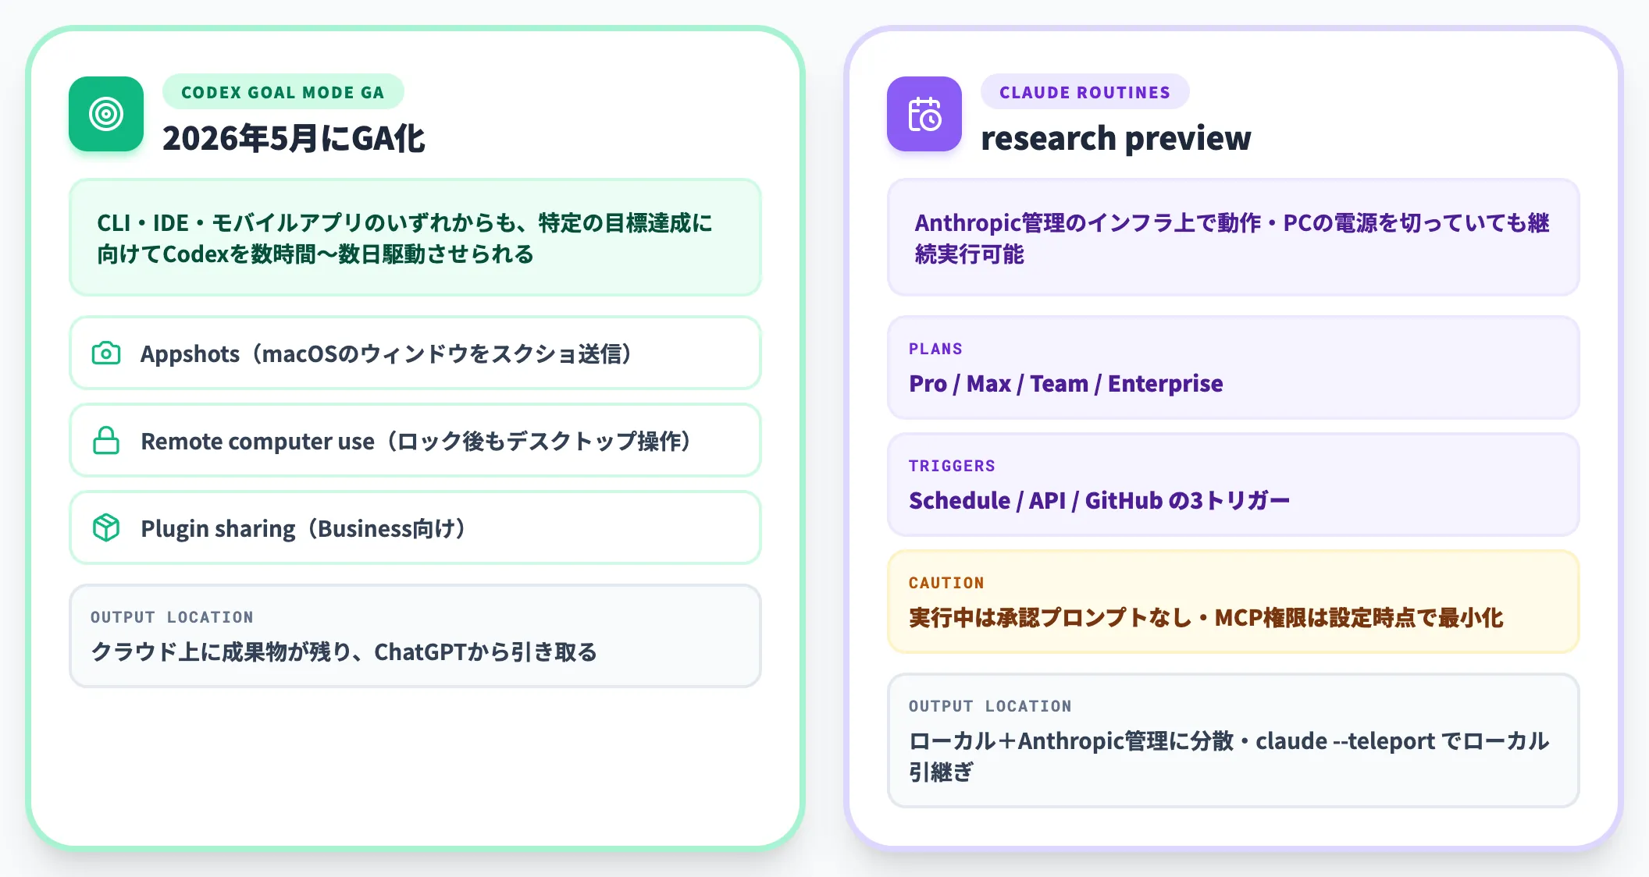Click the TRIGGERS label
The image size is (1649, 877).
point(952,466)
